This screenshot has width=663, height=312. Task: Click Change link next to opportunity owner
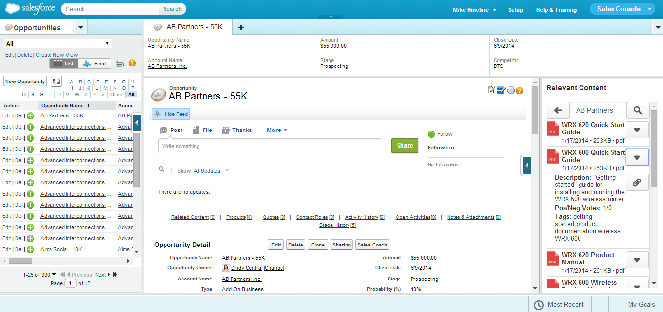[x=274, y=268]
